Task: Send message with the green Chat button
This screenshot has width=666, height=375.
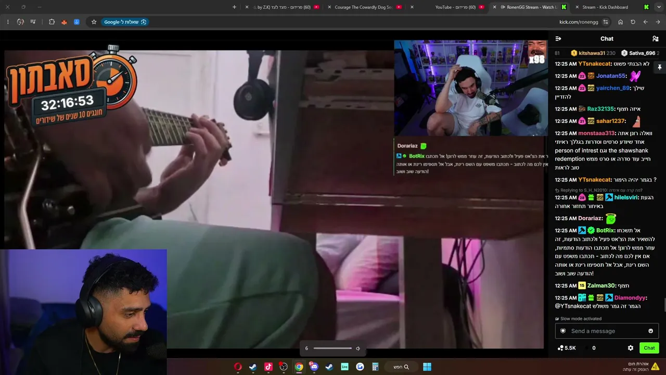Action: (649, 348)
